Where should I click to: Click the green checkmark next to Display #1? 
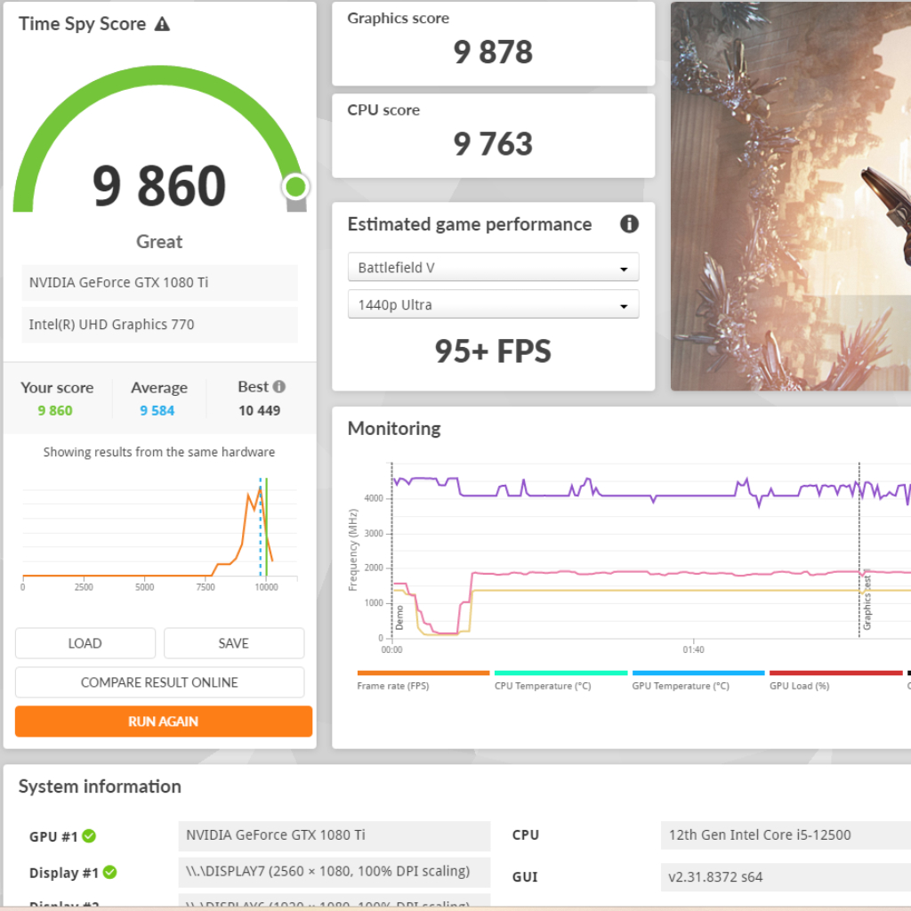point(109,873)
